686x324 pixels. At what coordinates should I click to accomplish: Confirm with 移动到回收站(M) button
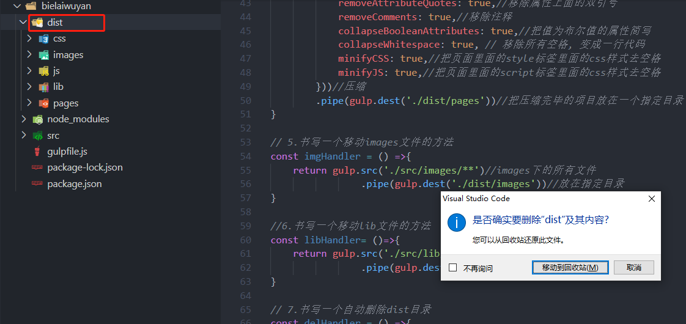pos(570,267)
